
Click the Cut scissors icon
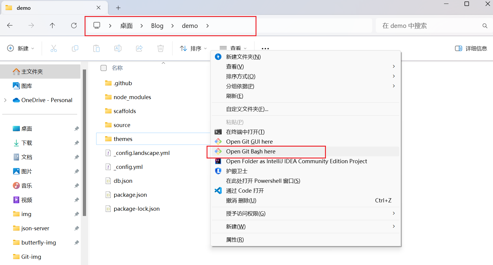pos(54,48)
